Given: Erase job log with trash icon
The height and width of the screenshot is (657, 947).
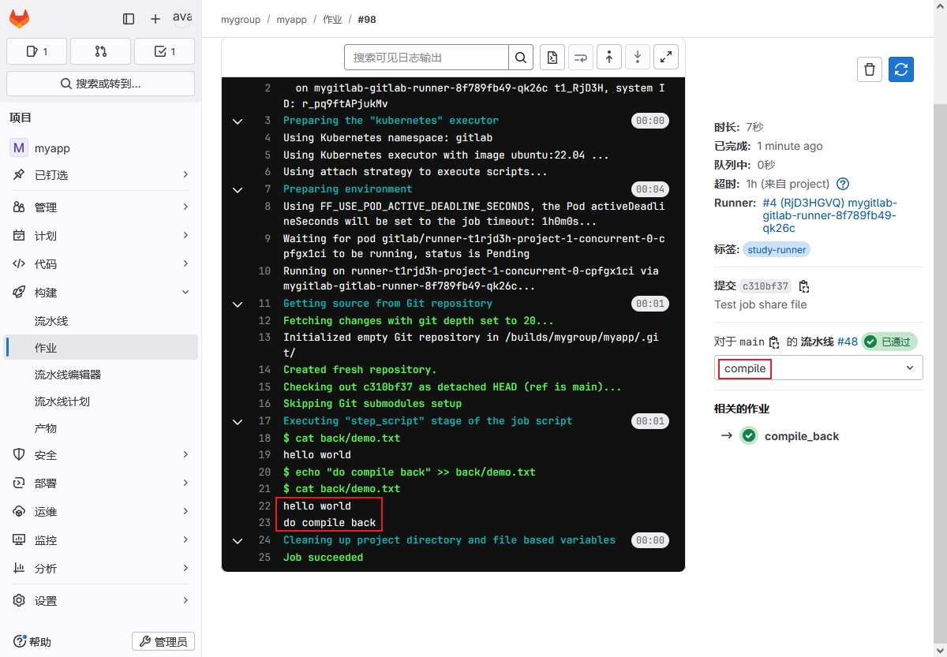Looking at the screenshot, I should [x=869, y=69].
